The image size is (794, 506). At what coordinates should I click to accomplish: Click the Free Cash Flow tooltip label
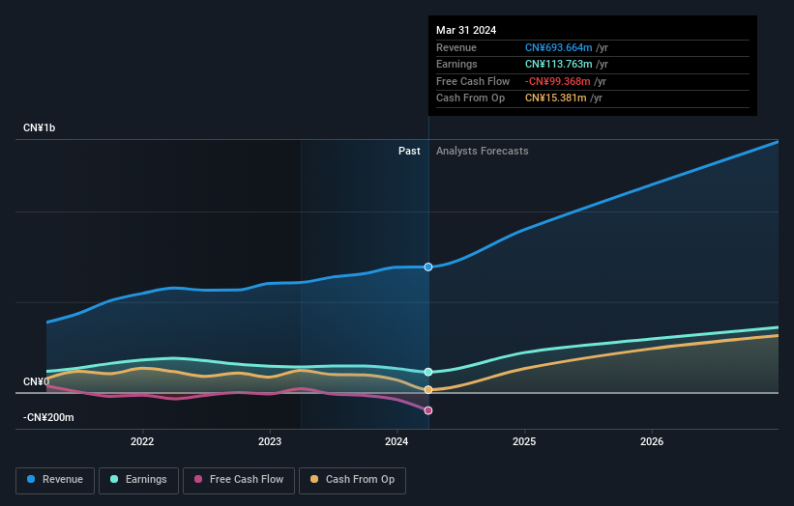pos(473,81)
